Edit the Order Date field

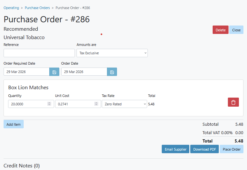[x=84, y=72]
